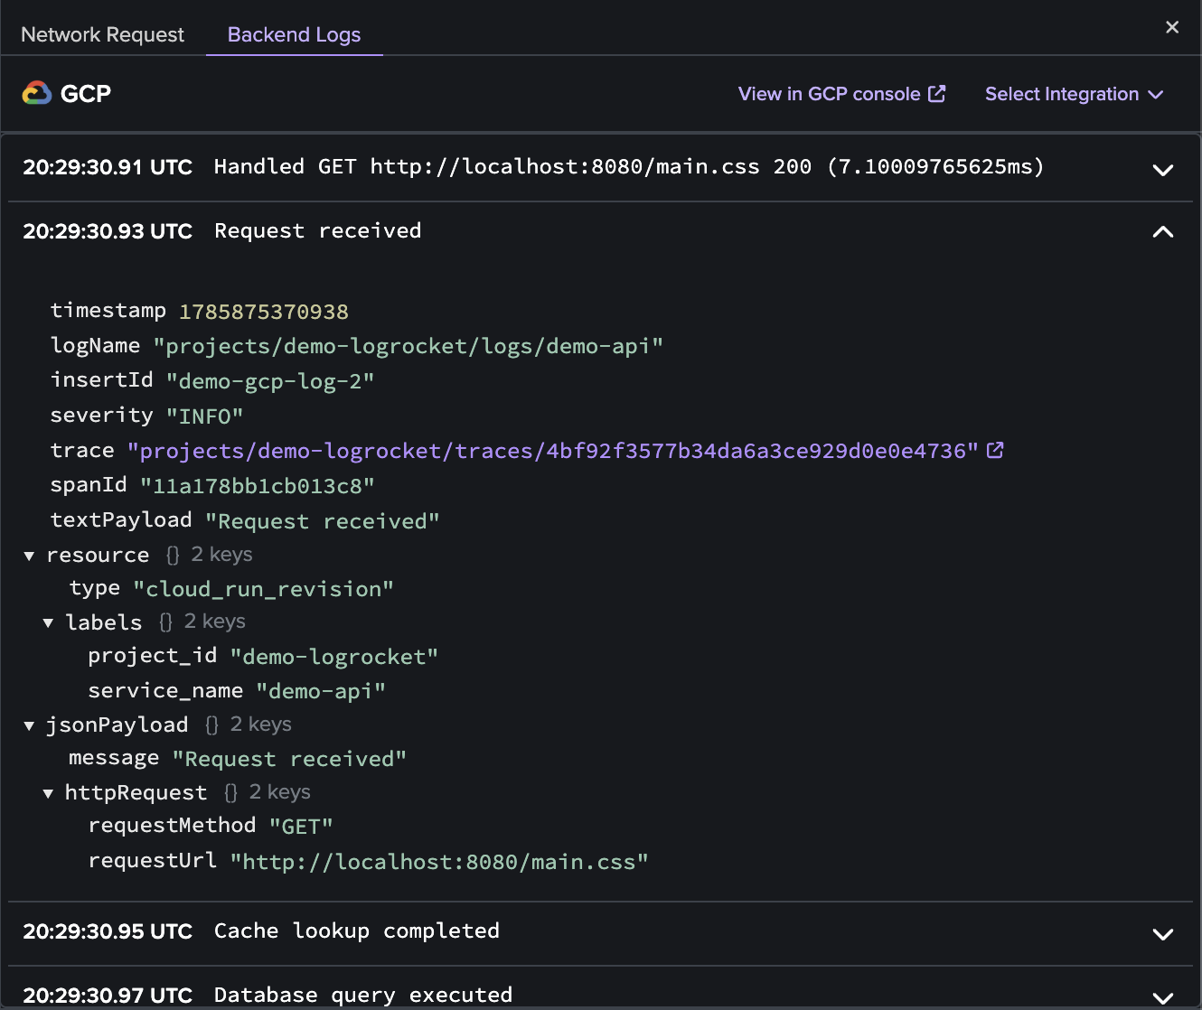Click the spanId value 11a178bb1cb013c8

click(257, 486)
